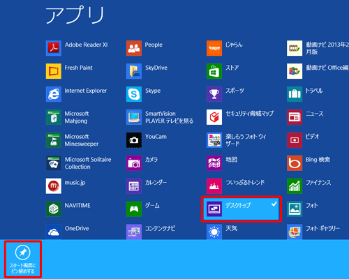
Task: Click the アプリ heading text
Action: click(75, 15)
